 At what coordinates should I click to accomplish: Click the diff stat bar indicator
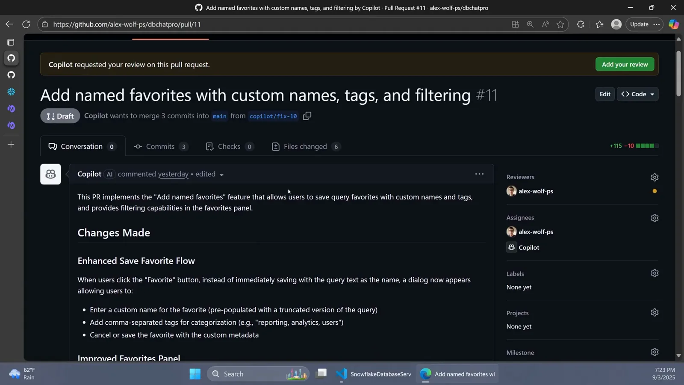click(647, 146)
